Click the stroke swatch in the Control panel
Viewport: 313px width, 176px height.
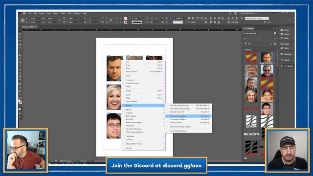(126, 22)
